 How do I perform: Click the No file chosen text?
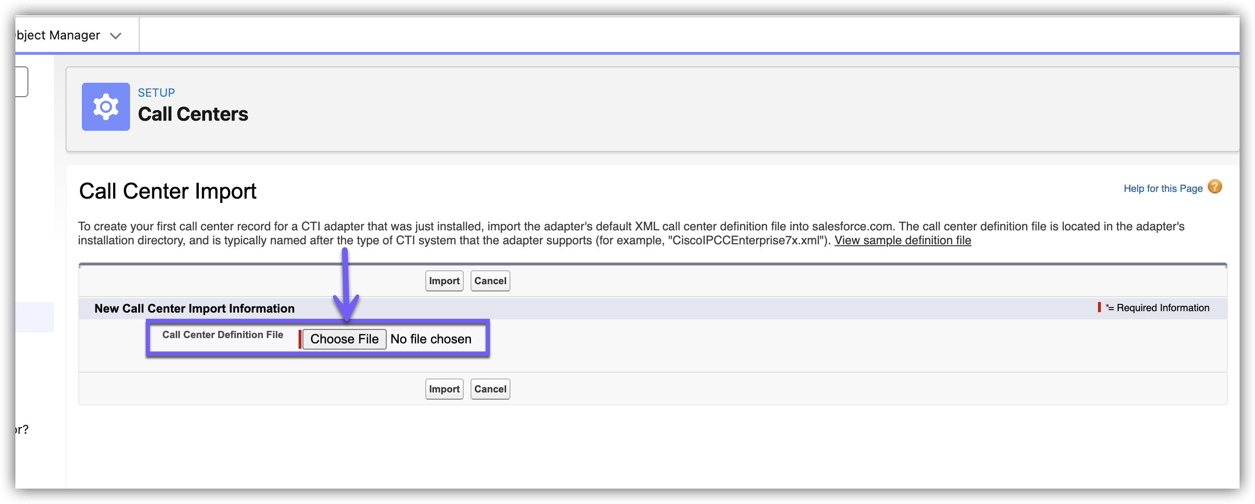click(x=431, y=339)
